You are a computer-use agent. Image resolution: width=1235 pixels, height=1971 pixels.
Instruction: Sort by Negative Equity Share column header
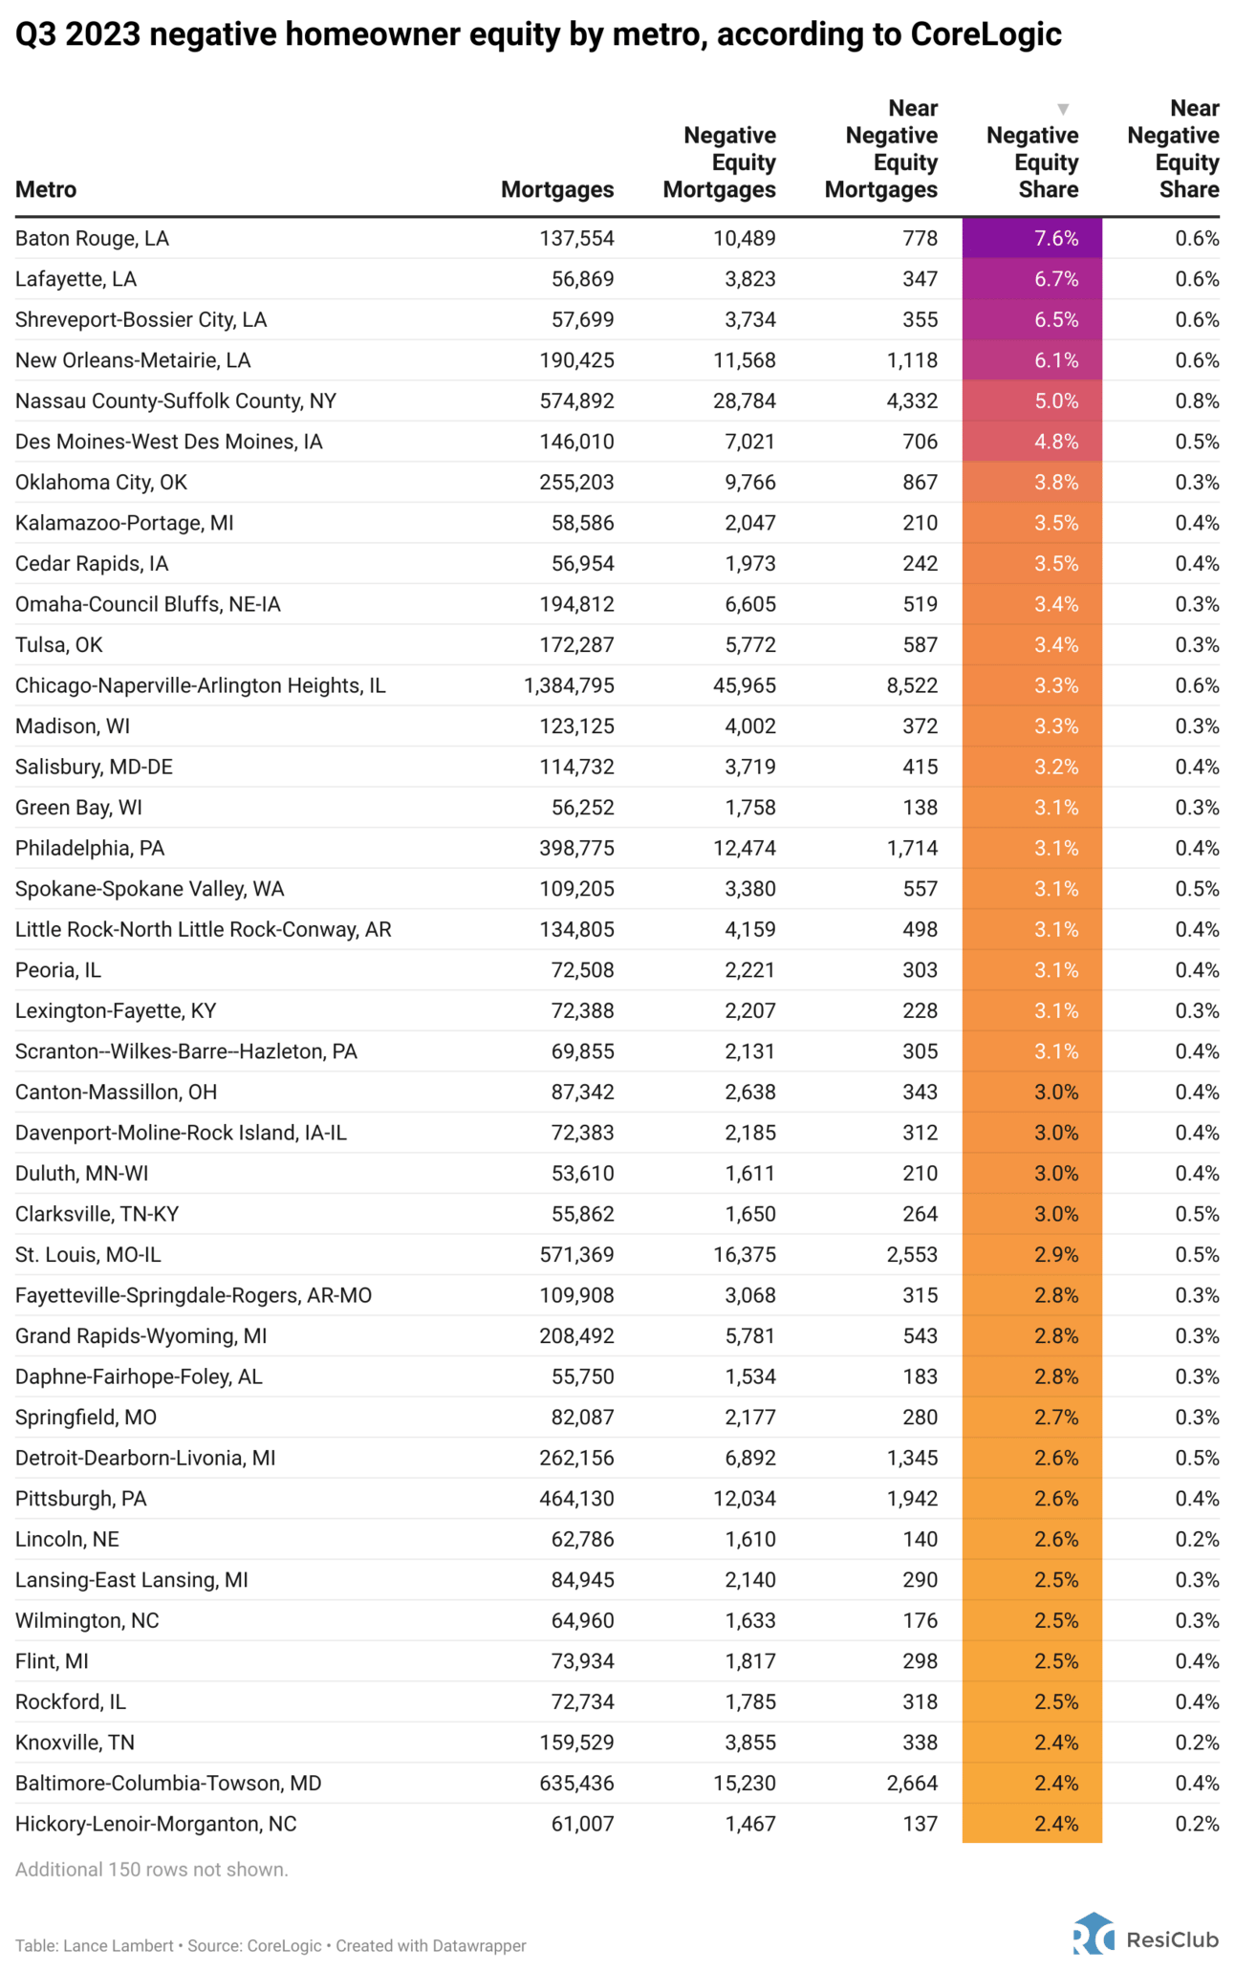coord(1032,162)
